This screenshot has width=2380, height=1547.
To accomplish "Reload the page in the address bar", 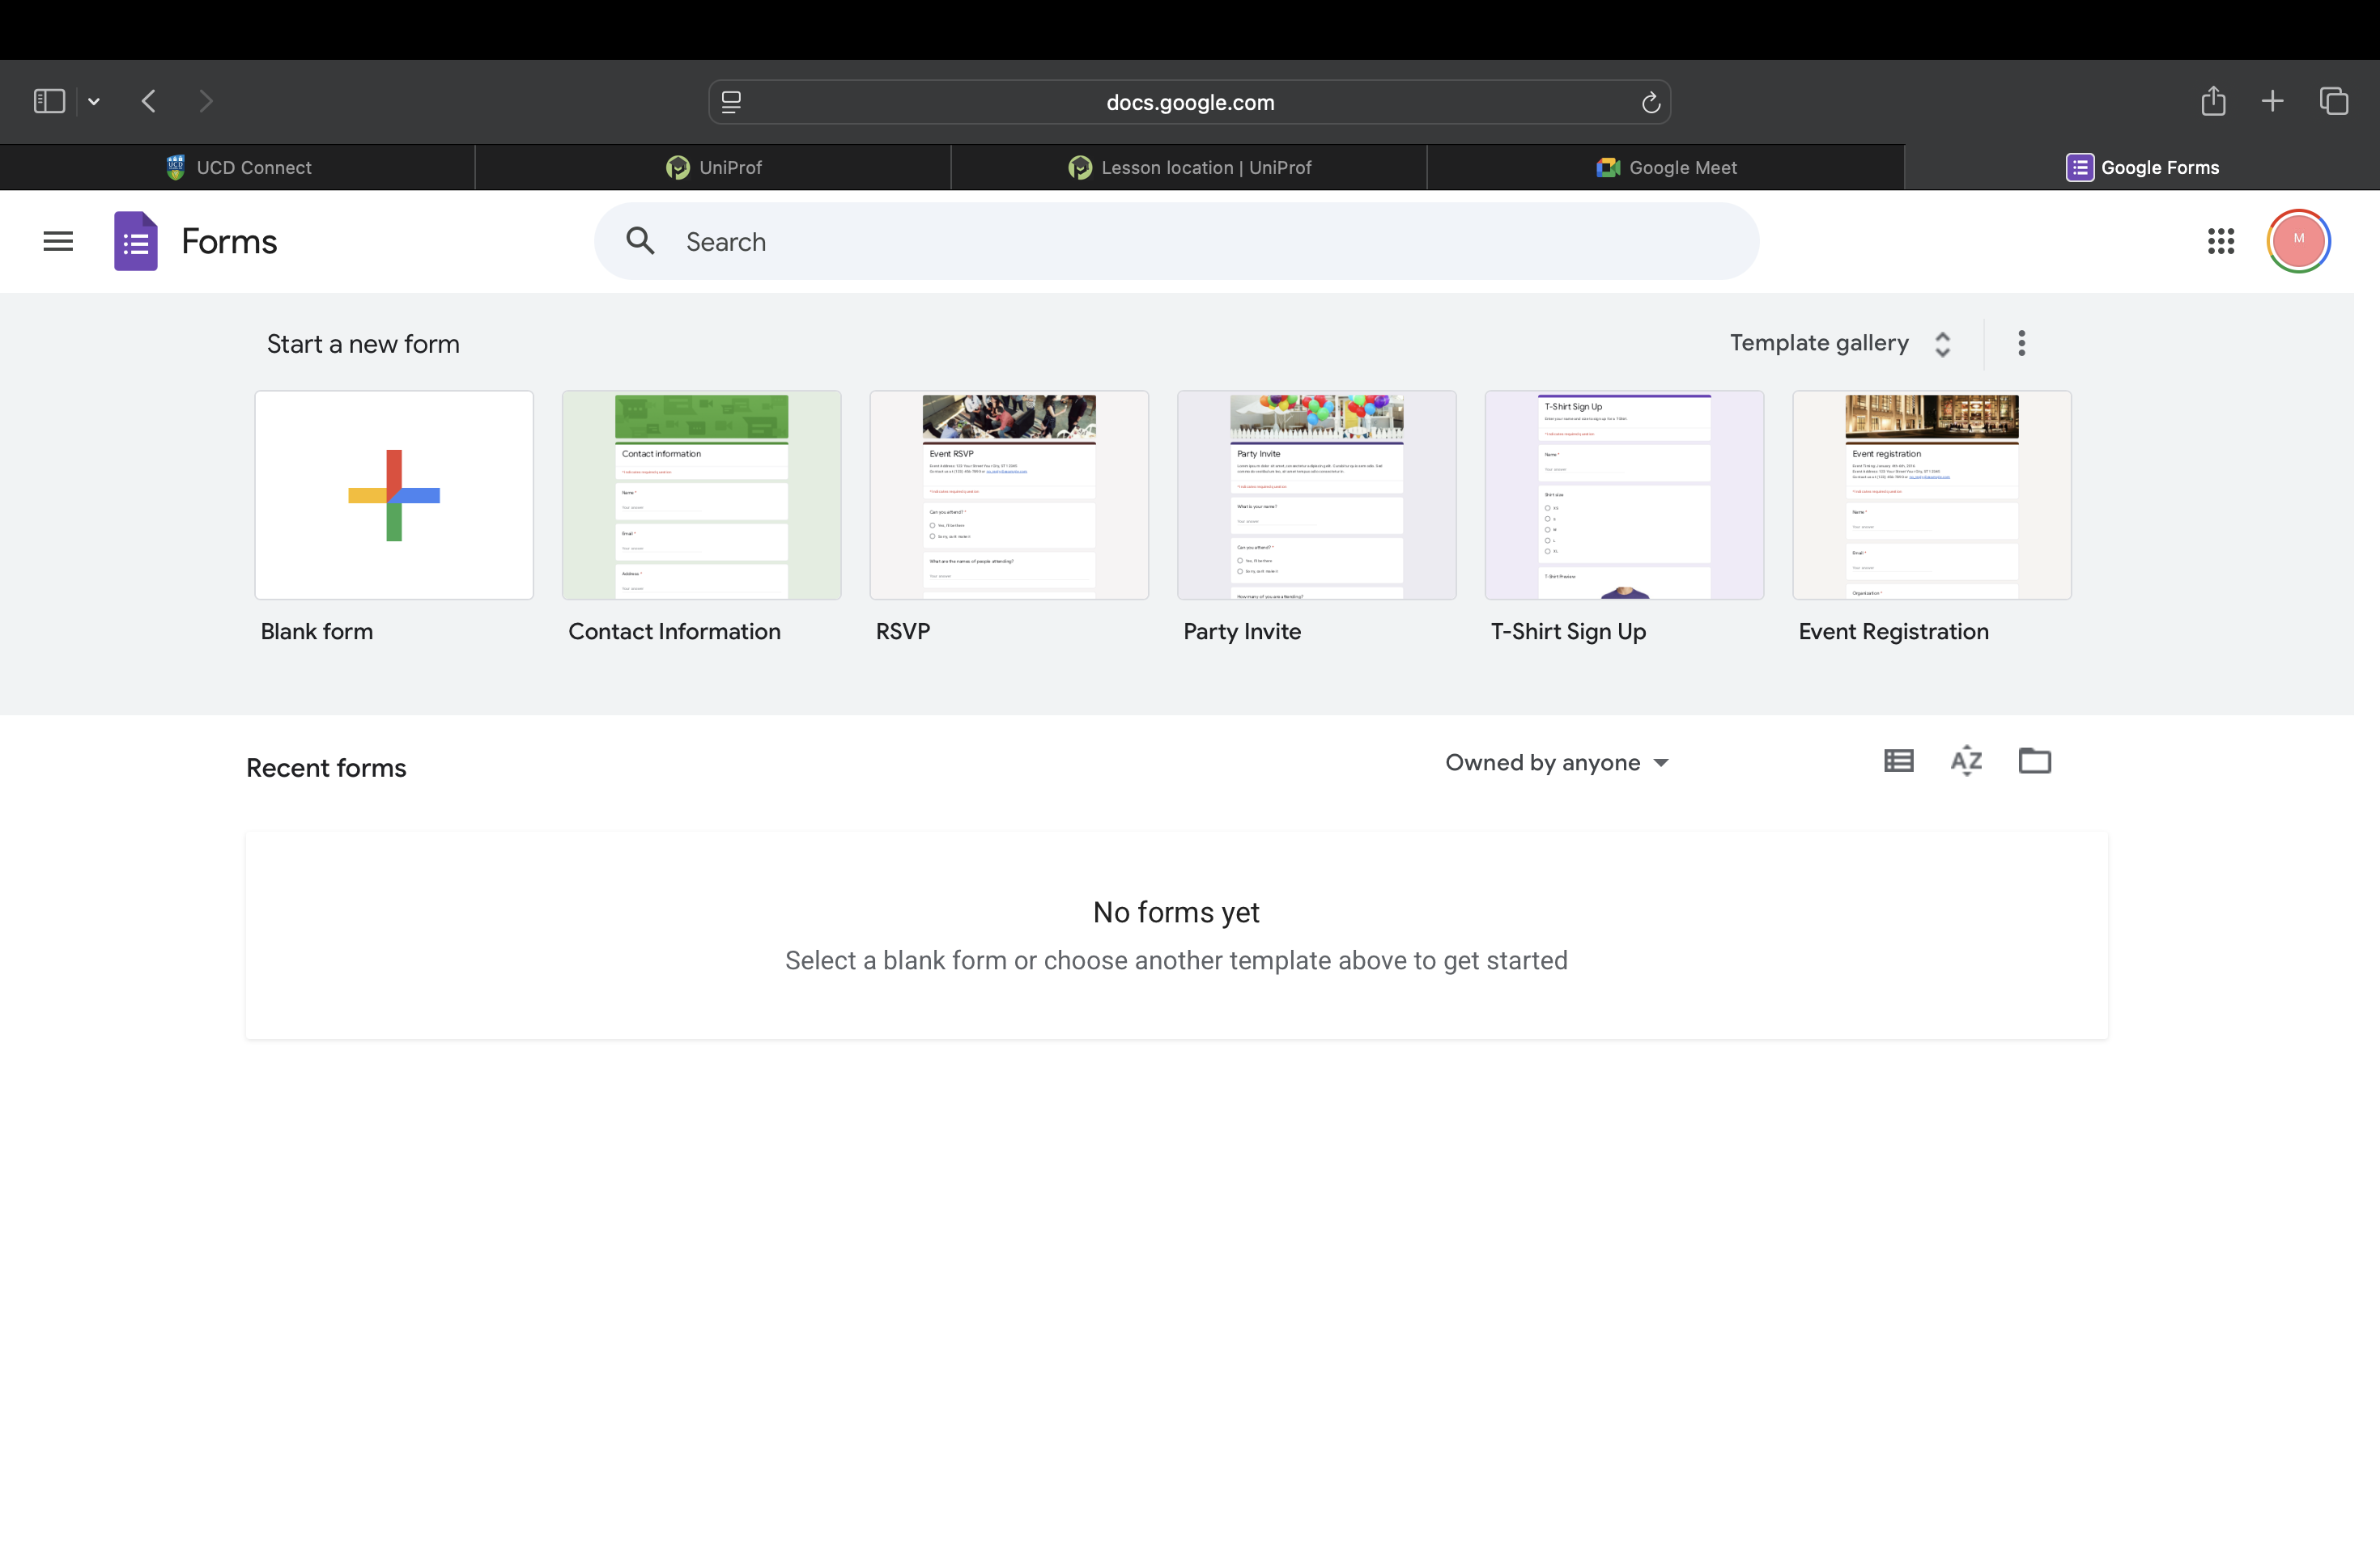I will (x=1650, y=102).
